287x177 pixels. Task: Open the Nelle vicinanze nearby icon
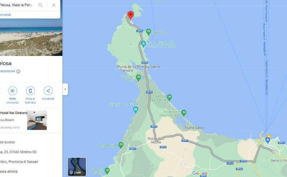pos(13,91)
